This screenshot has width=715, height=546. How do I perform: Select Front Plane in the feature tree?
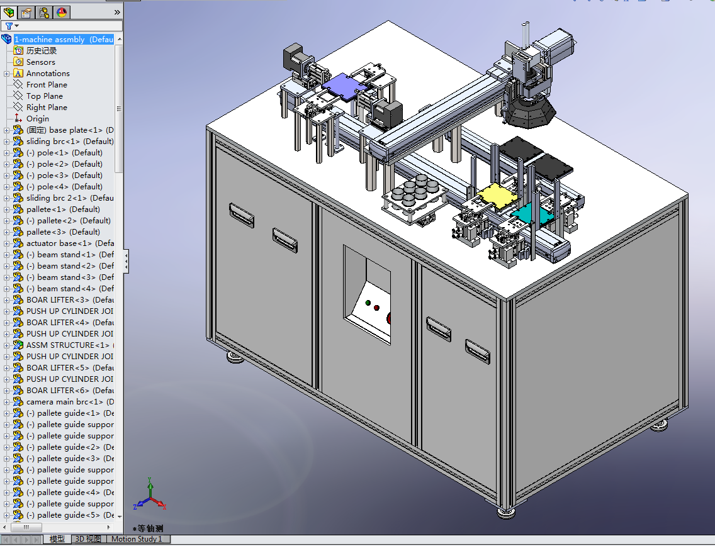click(46, 85)
